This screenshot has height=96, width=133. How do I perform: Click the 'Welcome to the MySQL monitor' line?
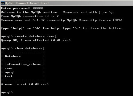pos(30,12)
